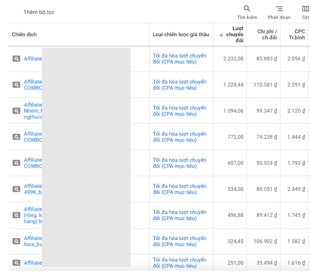Click the search campaign icon in 251,00 row

[16, 263]
